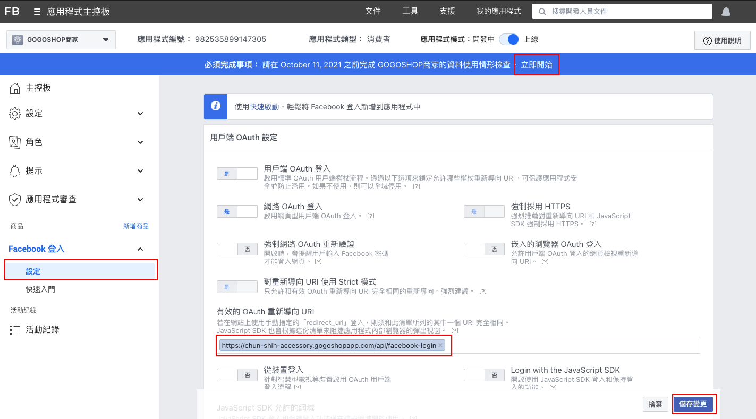The image size is (756, 419).
Task: Expand the 提示 sidebar section chevron
Action: coord(140,171)
